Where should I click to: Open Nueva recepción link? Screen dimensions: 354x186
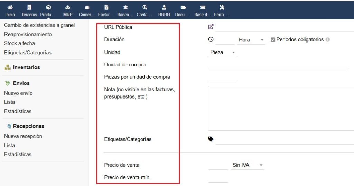click(x=23, y=136)
